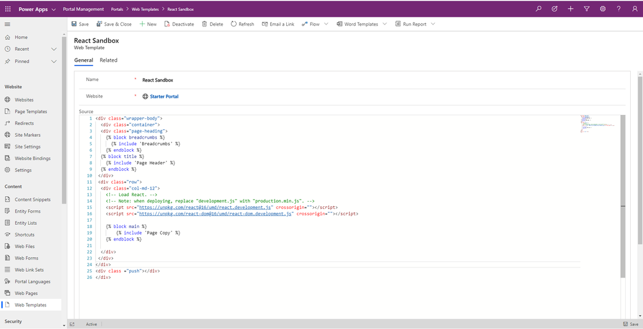This screenshot has width=643, height=329.
Task: Switch to the Related tab
Action: tap(109, 60)
